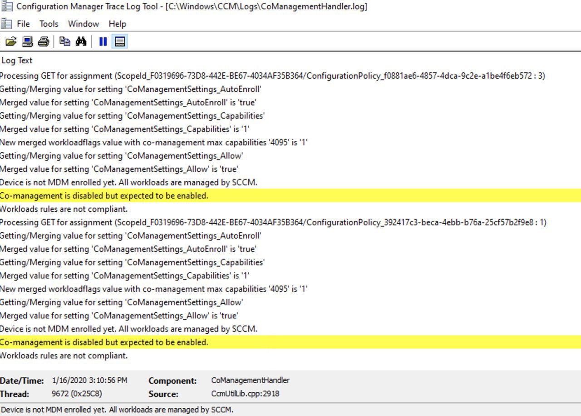This screenshot has height=416, width=581.
Task: Select 'Workloads rules are not compliant' row under policy f0881ae6
Action: [x=290, y=209]
